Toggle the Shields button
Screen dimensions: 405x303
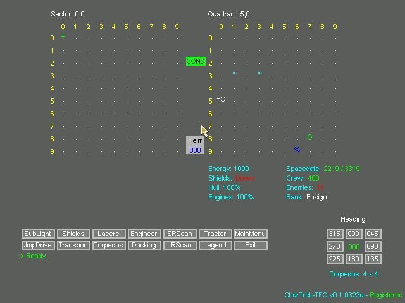click(x=73, y=234)
